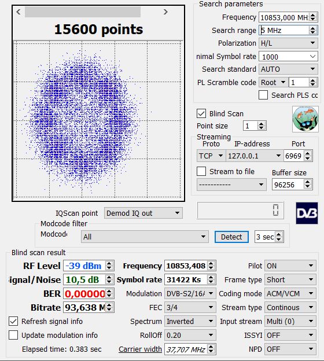The width and height of the screenshot is (324, 361).
Task: Click the BER spinner arrows
Action: click(x=109, y=293)
